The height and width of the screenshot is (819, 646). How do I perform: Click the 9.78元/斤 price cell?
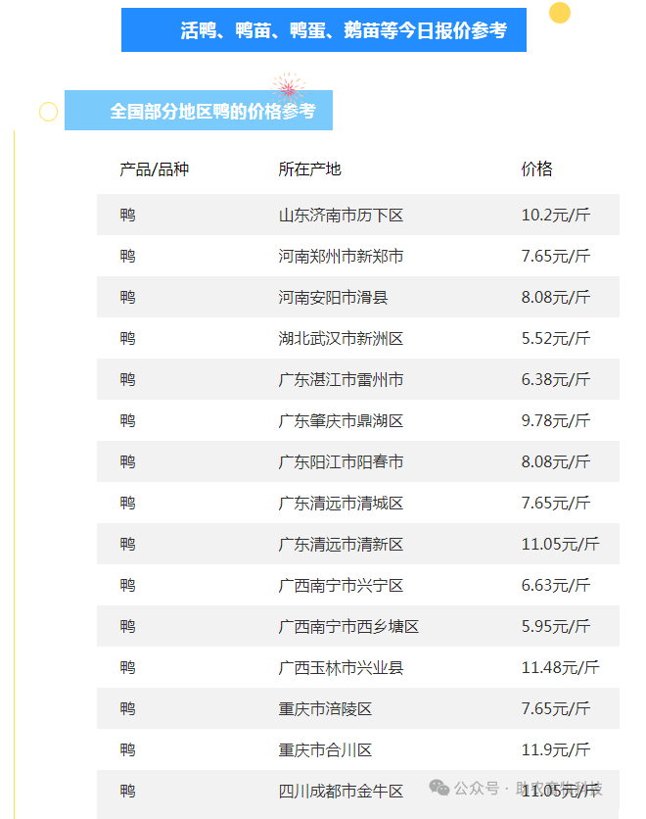coord(555,420)
